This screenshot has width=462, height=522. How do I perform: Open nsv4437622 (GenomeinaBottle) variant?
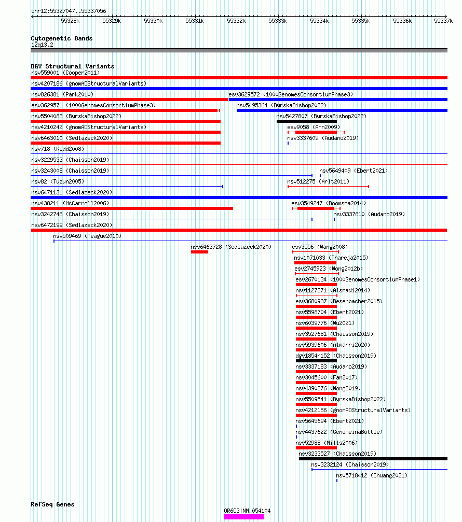pyautogui.click(x=339, y=432)
